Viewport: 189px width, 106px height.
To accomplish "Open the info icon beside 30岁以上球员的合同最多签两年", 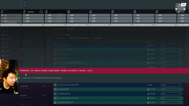I will point(58,85).
